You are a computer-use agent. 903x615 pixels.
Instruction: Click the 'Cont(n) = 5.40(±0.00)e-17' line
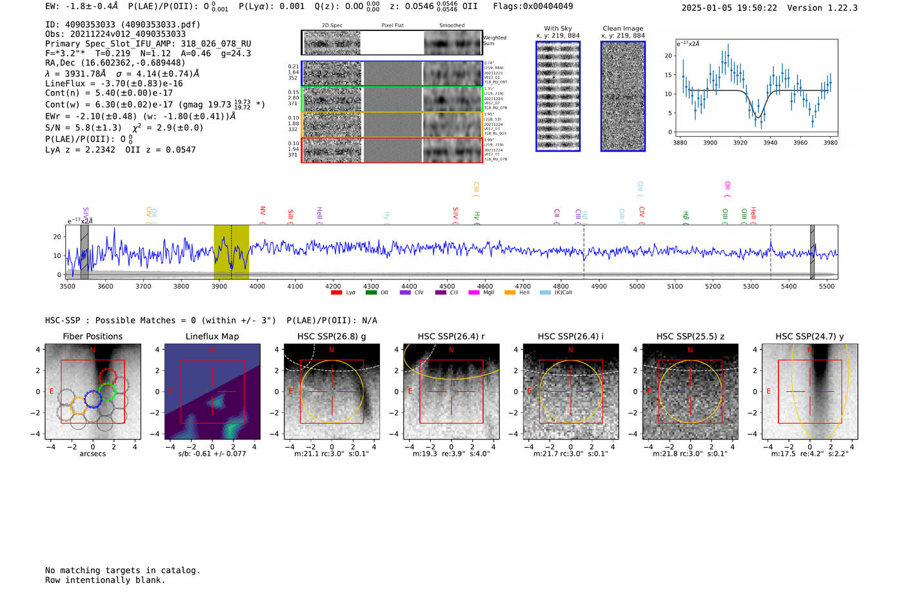(109, 93)
